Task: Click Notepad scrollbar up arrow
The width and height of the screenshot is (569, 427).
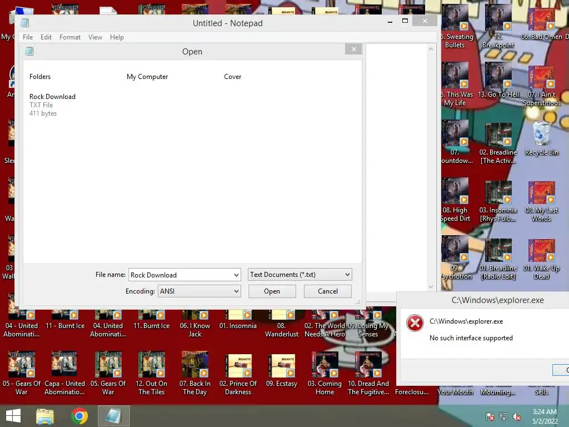Action: click(431, 49)
